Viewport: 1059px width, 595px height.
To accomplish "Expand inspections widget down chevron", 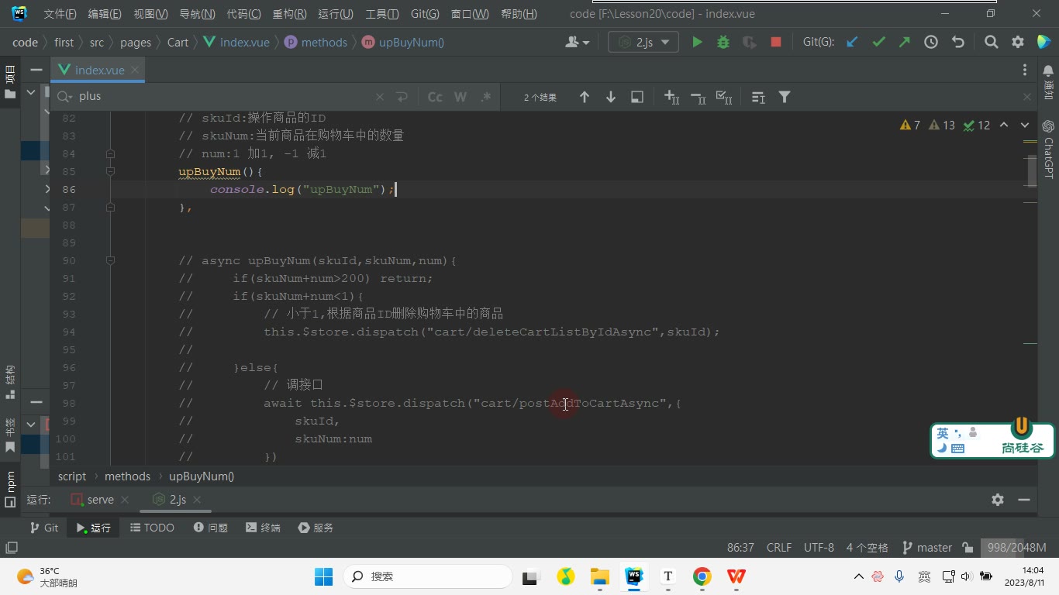I will point(1025,125).
